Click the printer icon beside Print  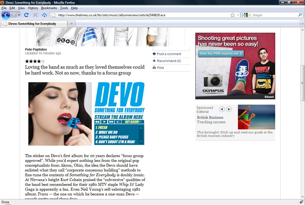pos(154,68)
